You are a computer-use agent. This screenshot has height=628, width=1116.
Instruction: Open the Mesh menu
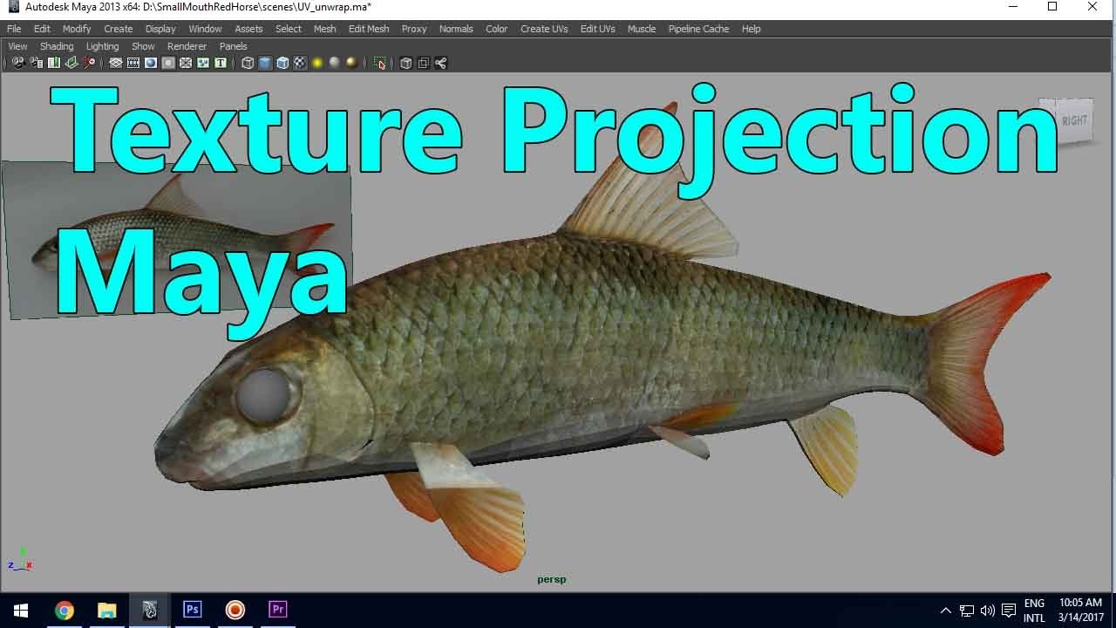pyautogui.click(x=325, y=29)
